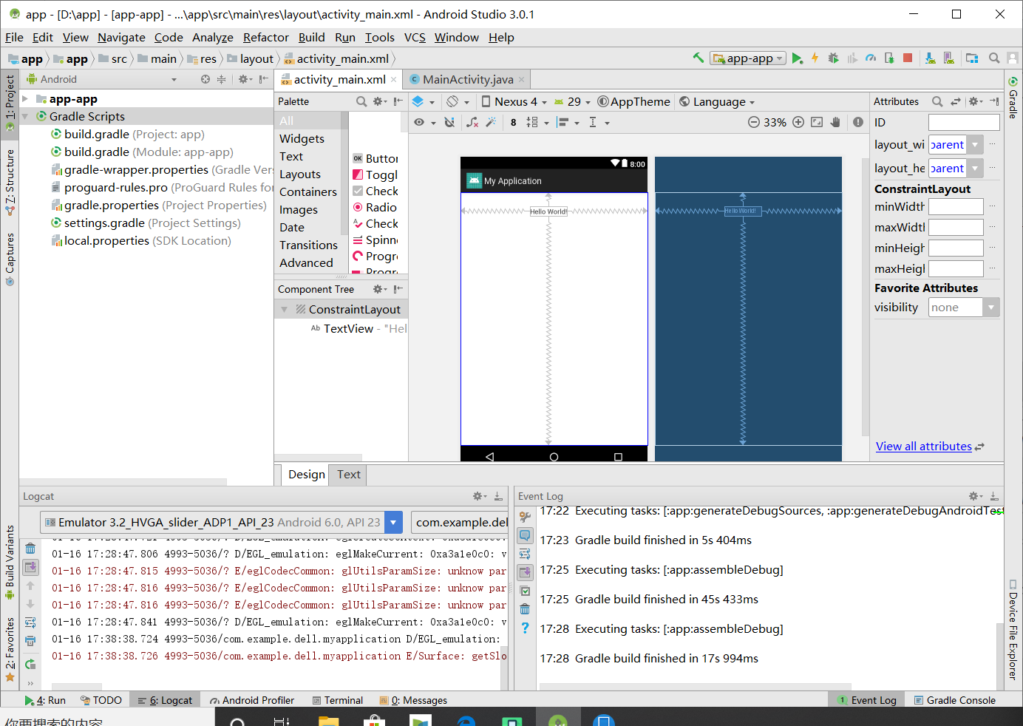Start the Debug app bug icon
1023x726 pixels.
pyautogui.click(x=833, y=58)
